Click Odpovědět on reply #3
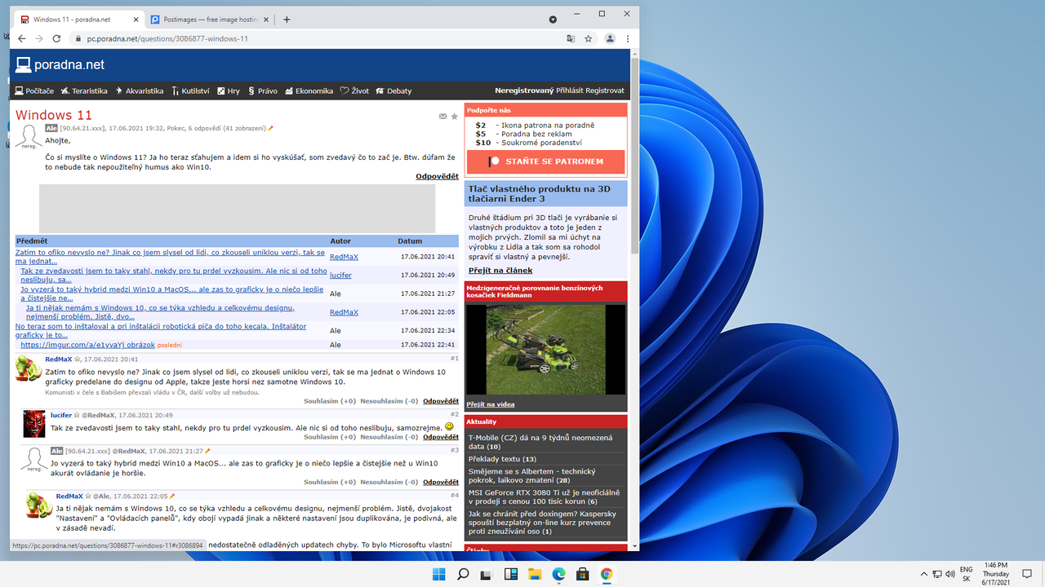This screenshot has width=1045, height=587. pyautogui.click(x=440, y=482)
